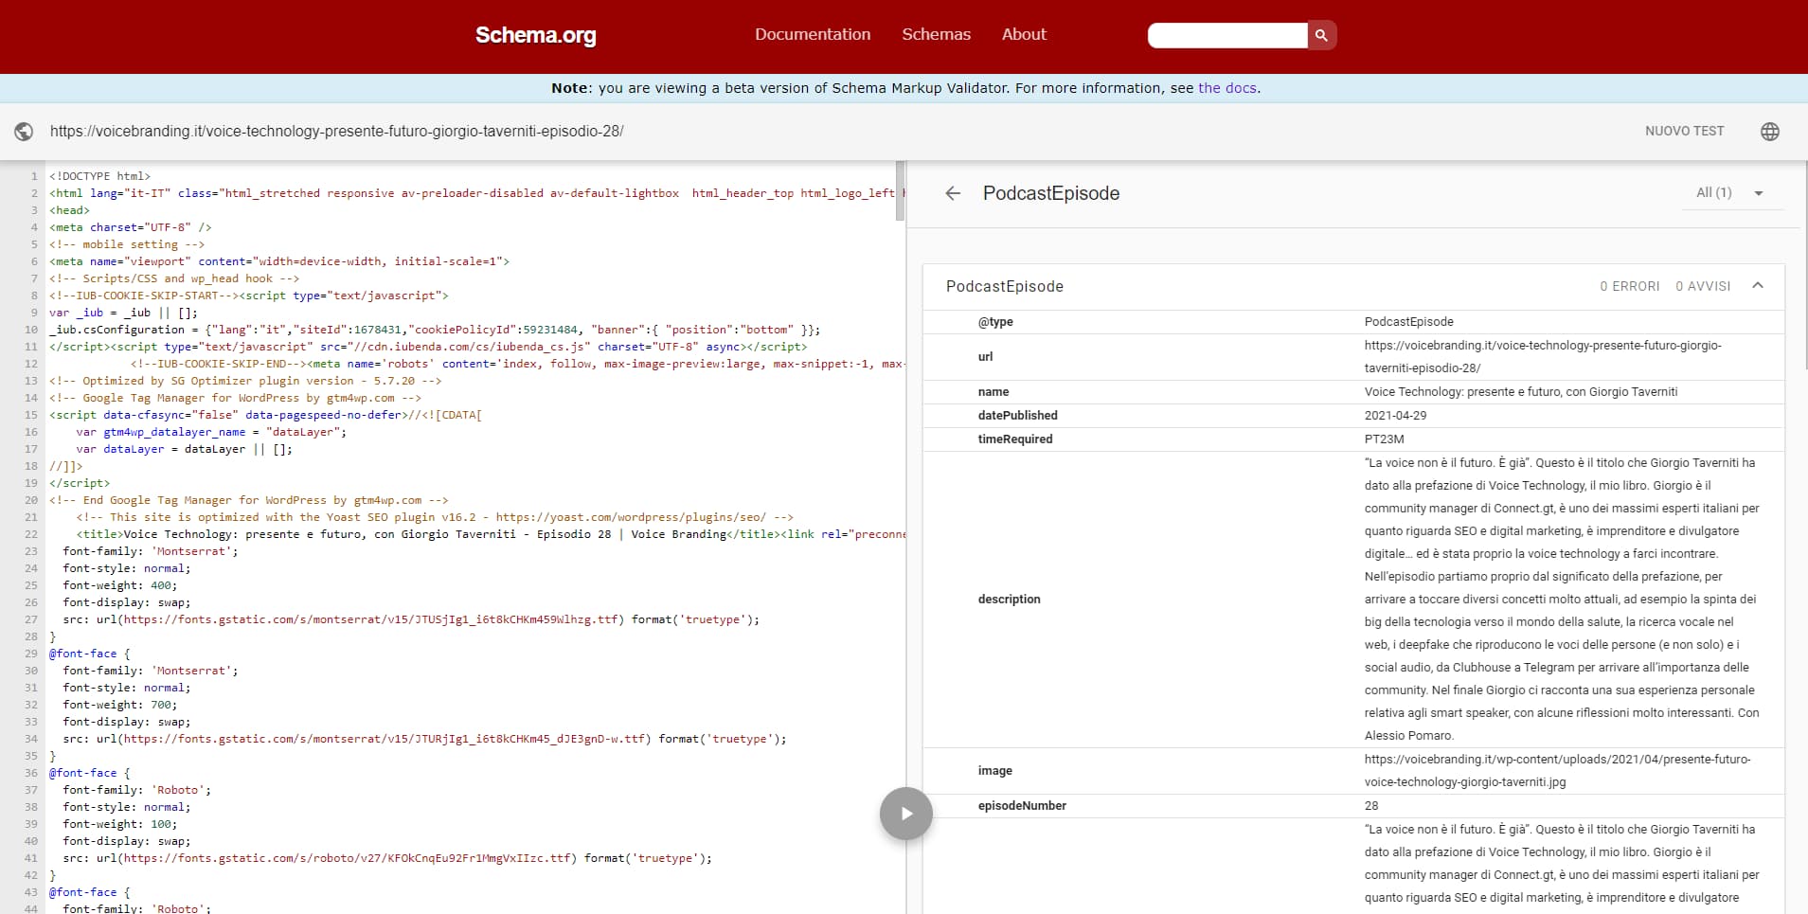Follow 'the docs' link in the beta notice
Viewport: 1808px width, 914px height.
point(1226,88)
